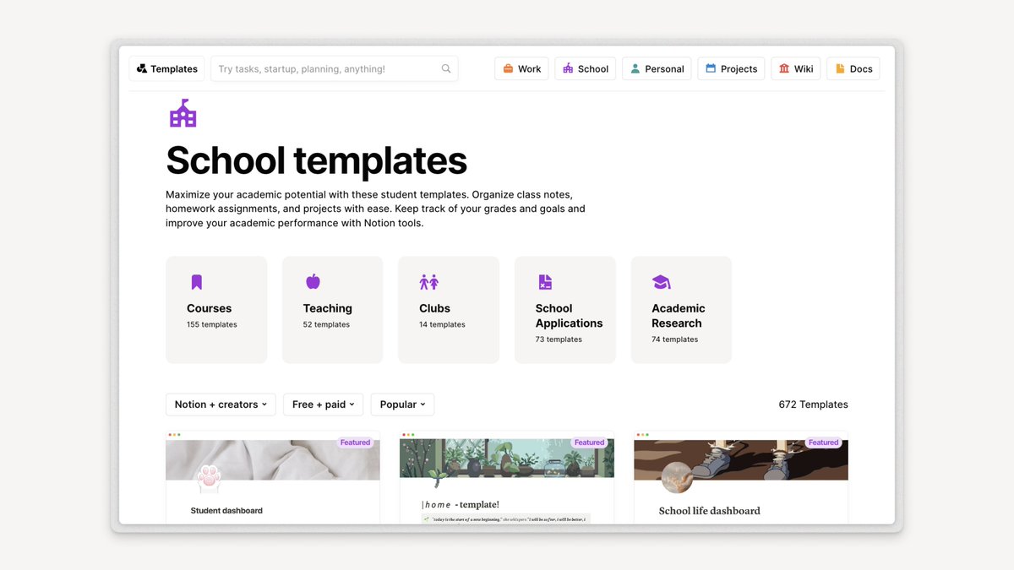Click the Featured badge on home template
The image size is (1014, 570).
point(589,442)
